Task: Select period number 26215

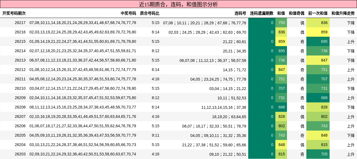Action: coord(20,41)
